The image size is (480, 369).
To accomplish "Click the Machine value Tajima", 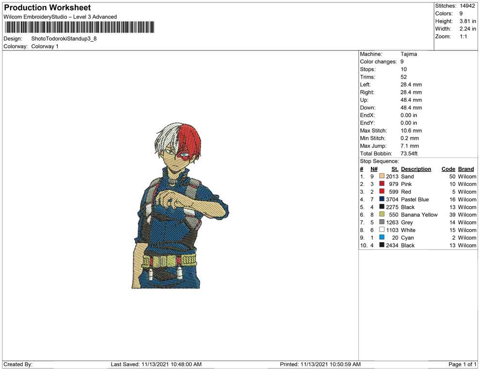I will pyautogui.click(x=409, y=54).
